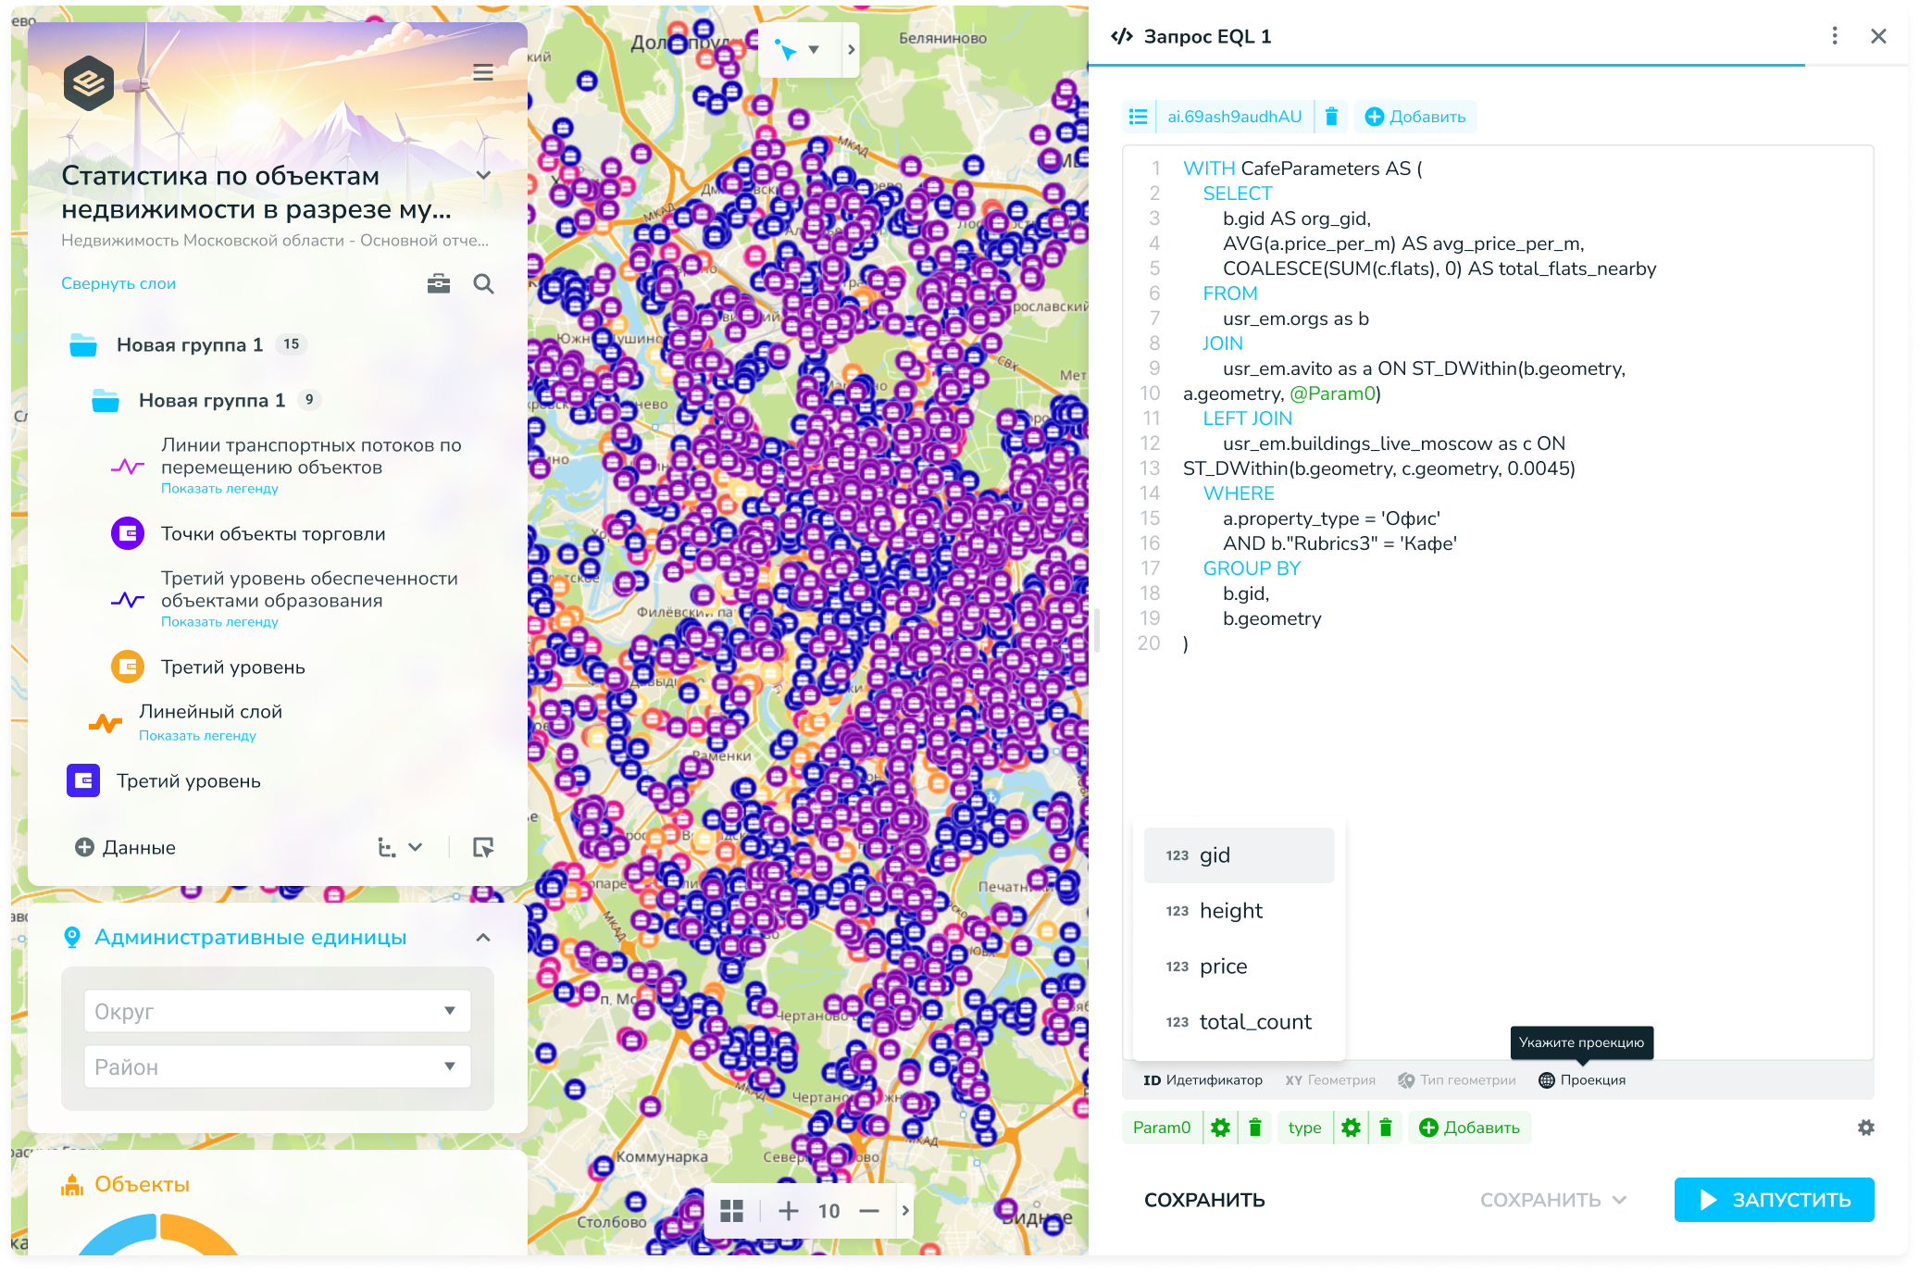This screenshot has width=1919, height=1272.
Task: Open the query settings gear icon
Action: coord(1866,1128)
